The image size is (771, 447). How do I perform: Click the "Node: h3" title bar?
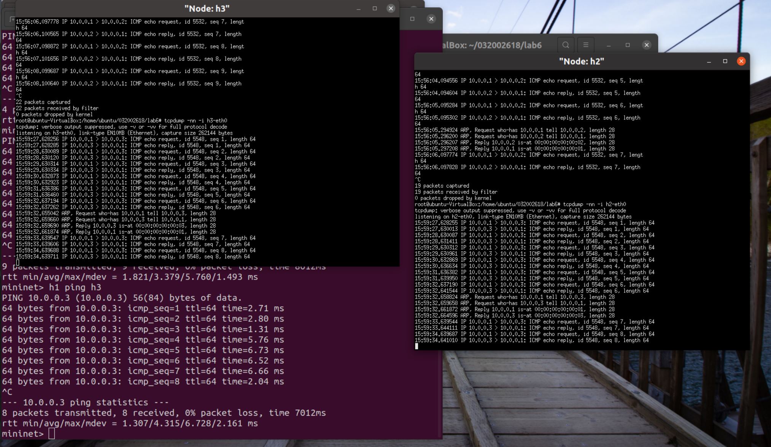(x=207, y=8)
